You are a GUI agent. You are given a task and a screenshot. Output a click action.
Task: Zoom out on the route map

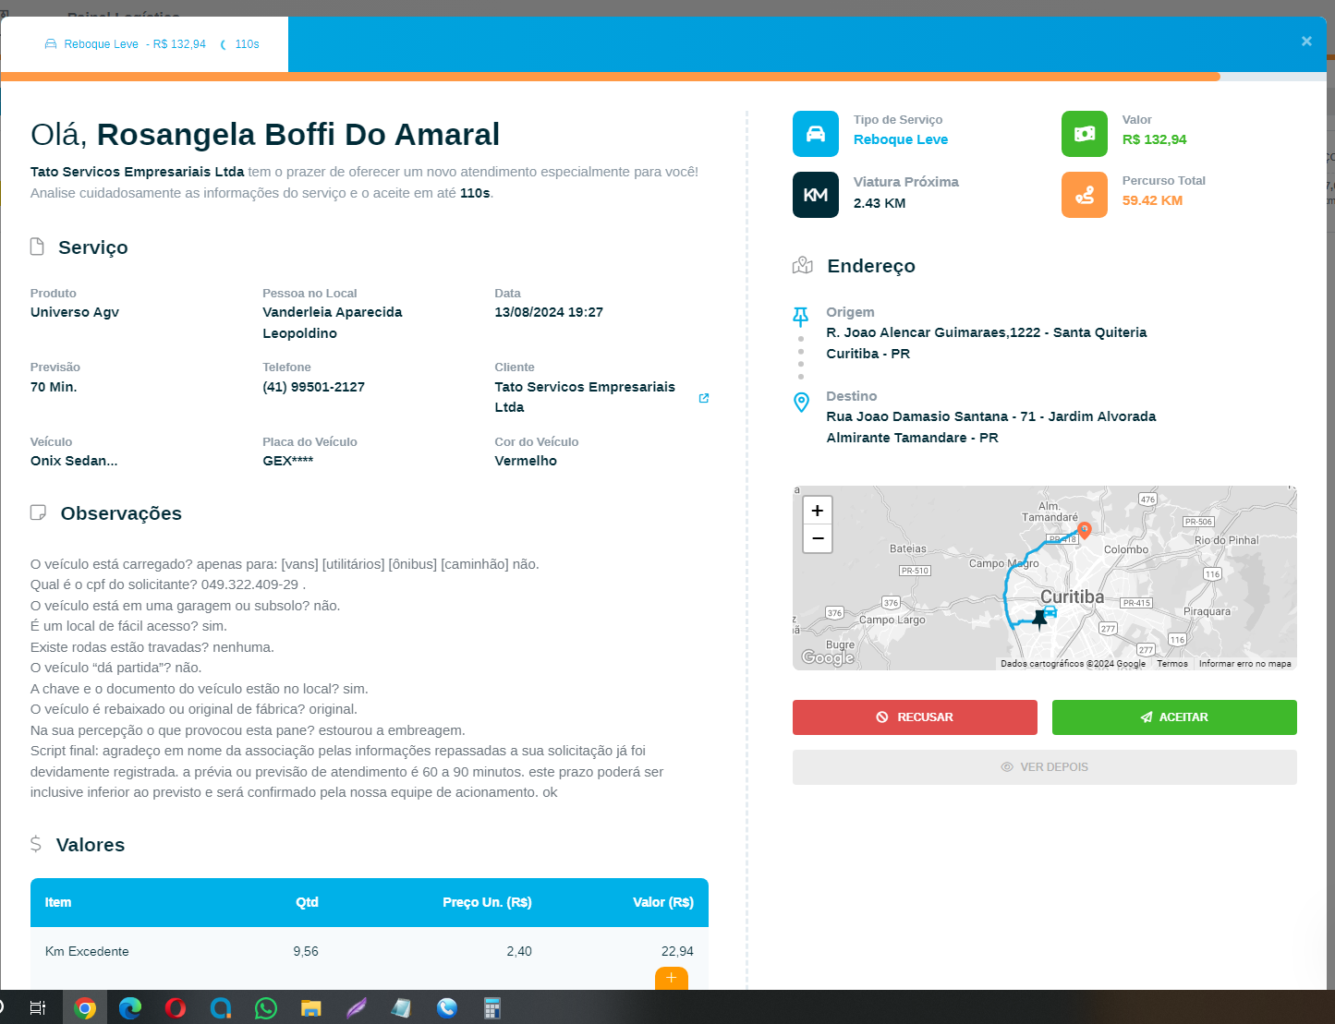tap(818, 538)
